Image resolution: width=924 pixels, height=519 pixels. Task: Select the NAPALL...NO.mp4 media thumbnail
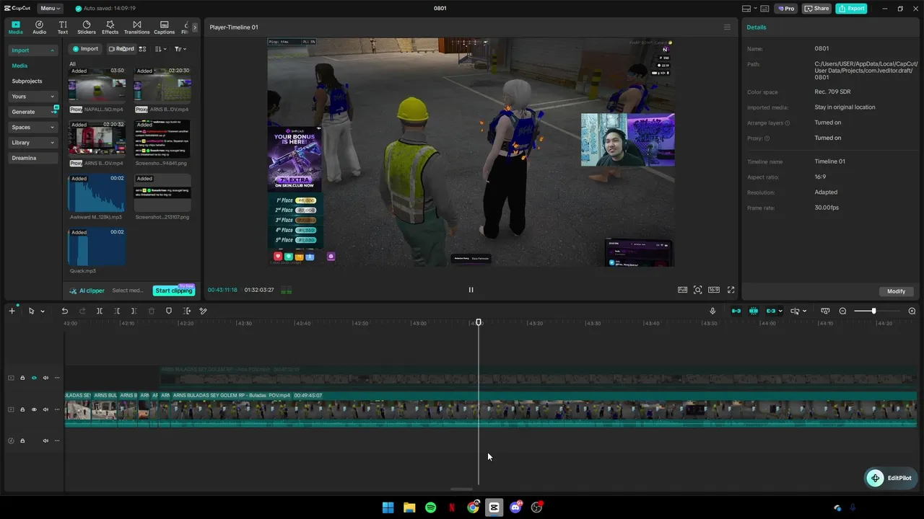pyautogui.click(x=97, y=86)
